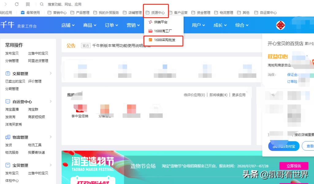Open the 产品管理 bookmark folder
Image resolution: width=314 pixels, height=184 pixels.
point(80,13)
